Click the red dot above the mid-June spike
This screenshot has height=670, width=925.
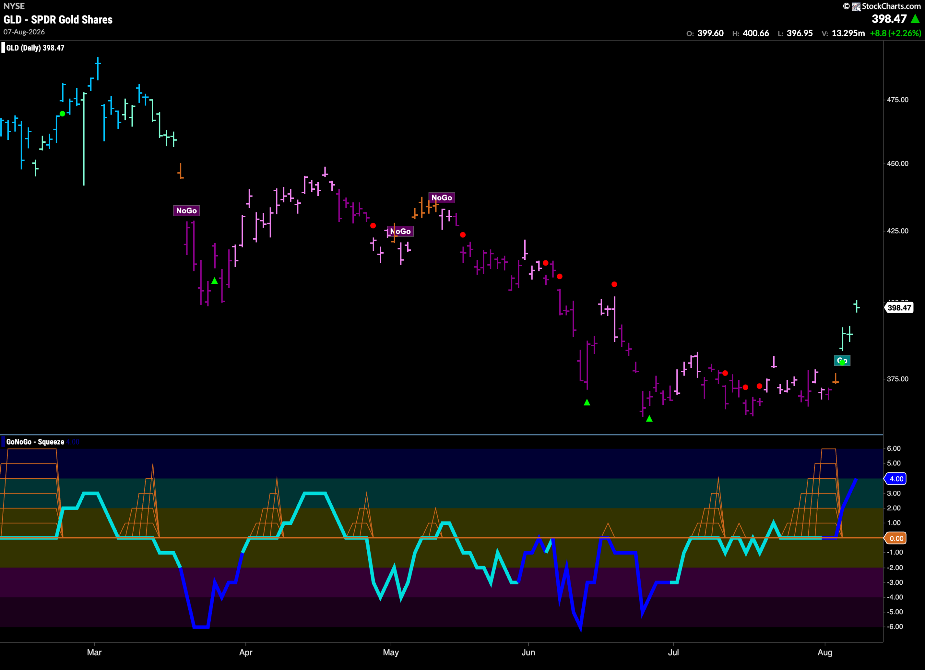click(x=614, y=284)
